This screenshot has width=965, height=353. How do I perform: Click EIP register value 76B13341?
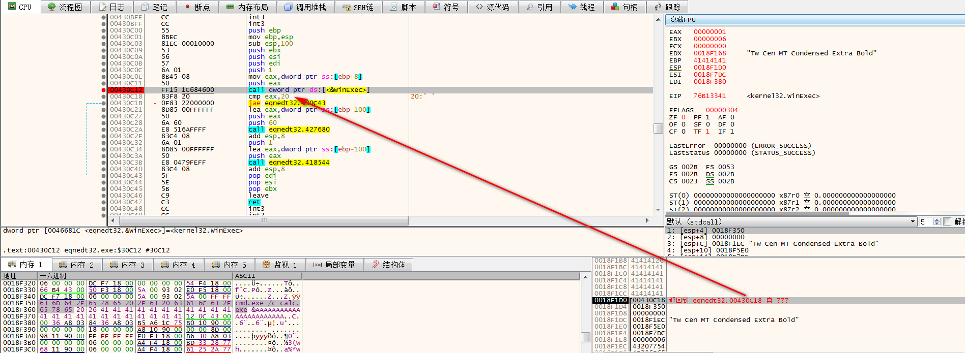coord(709,95)
